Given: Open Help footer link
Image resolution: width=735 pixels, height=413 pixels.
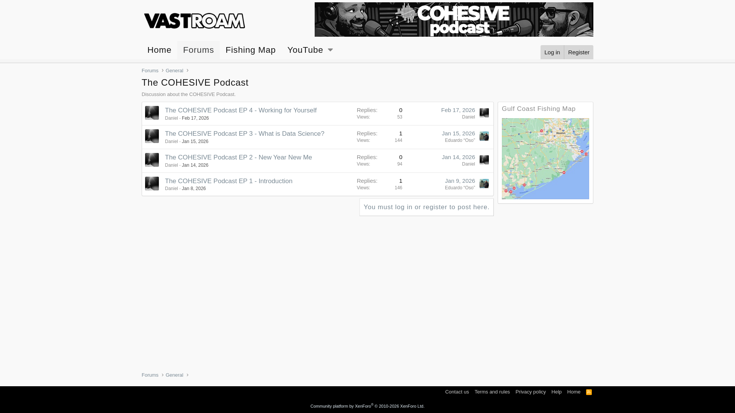Looking at the screenshot, I should (x=557, y=392).
